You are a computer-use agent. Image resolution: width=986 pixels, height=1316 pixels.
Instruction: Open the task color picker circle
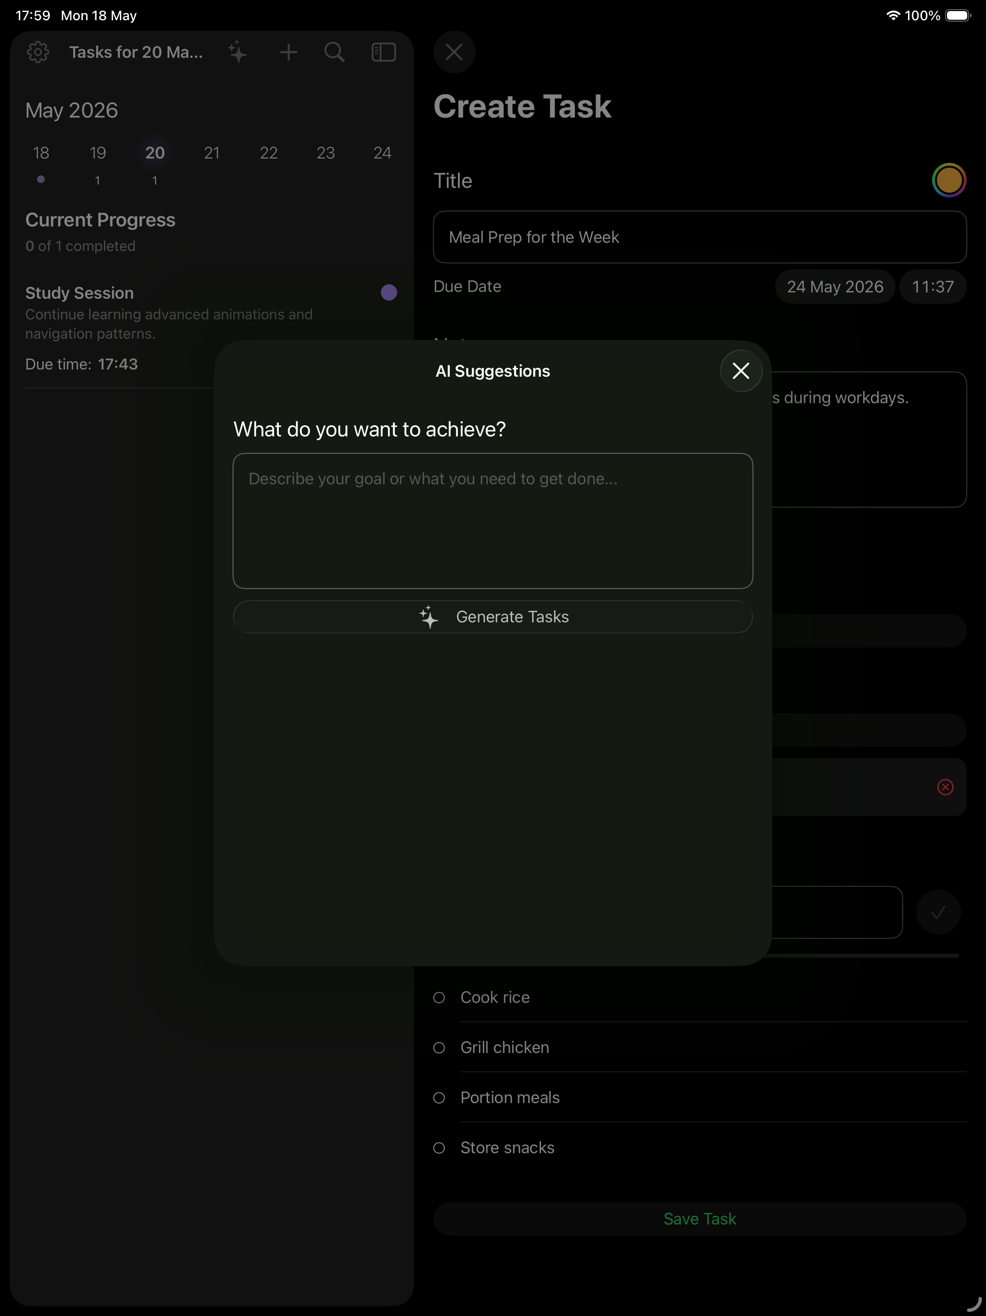[948, 180]
